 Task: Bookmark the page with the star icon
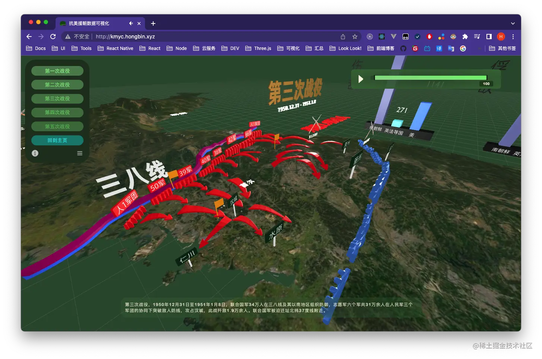pyautogui.click(x=355, y=37)
